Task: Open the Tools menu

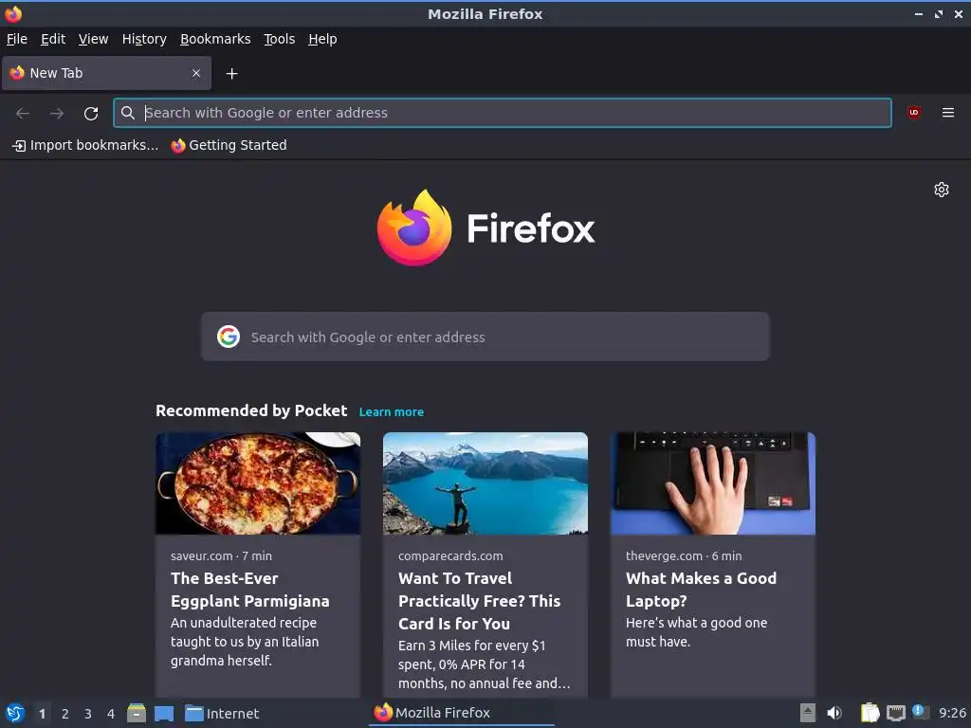Action: pos(280,39)
